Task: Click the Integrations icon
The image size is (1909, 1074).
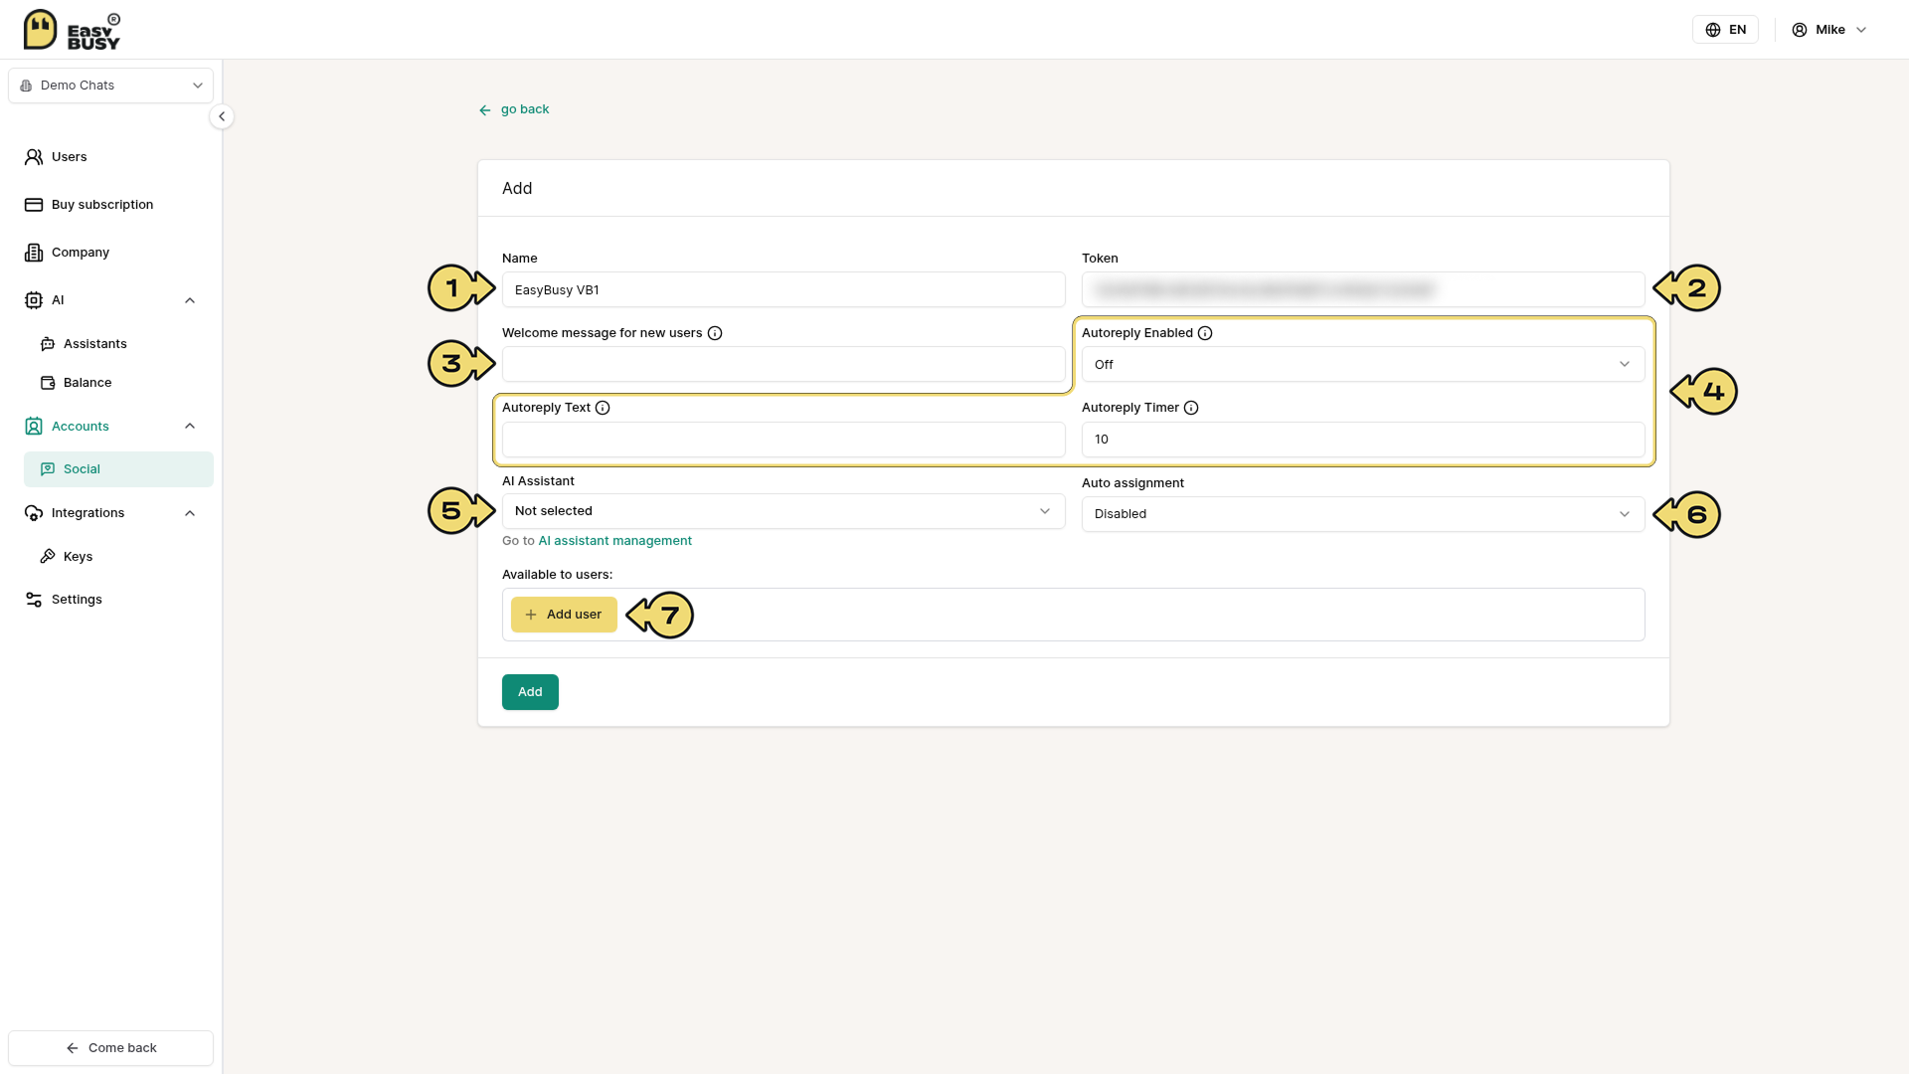Action: [x=34, y=513]
